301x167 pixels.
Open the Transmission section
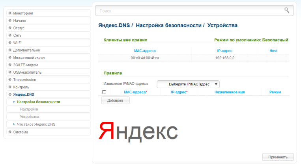[x=49, y=80]
